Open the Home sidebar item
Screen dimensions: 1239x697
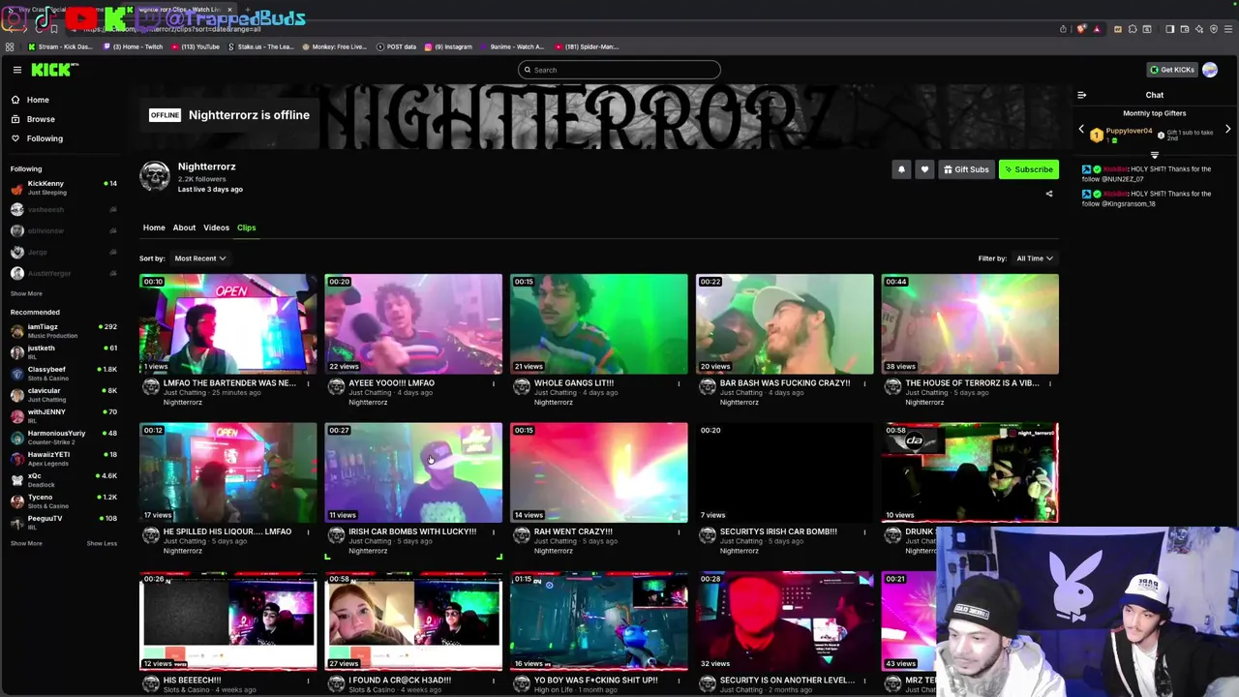38,100
